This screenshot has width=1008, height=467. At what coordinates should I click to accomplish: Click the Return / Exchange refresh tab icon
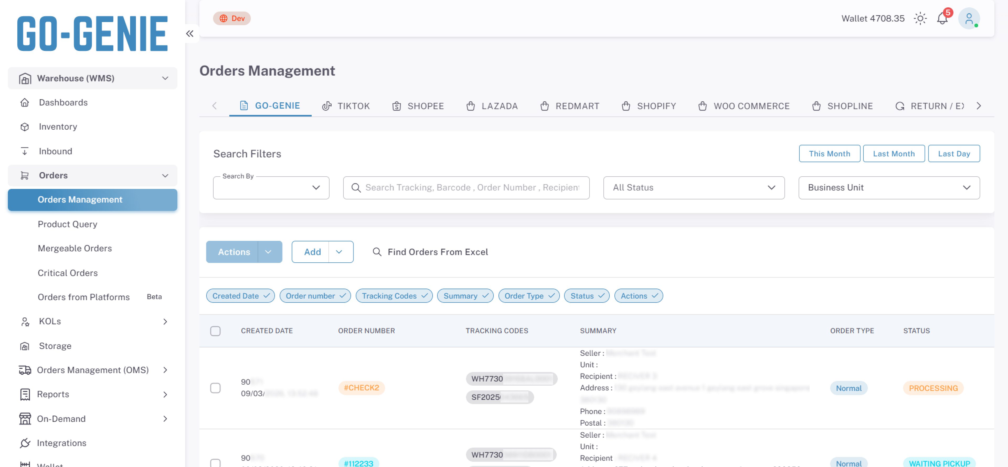[x=900, y=106]
